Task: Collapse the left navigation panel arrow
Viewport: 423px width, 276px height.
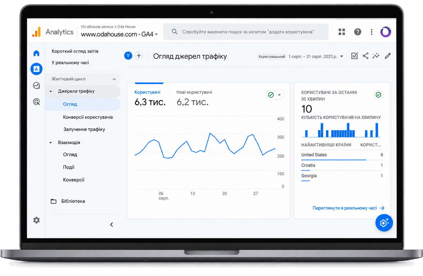Action: pyautogui.click(x=111, y=225)
